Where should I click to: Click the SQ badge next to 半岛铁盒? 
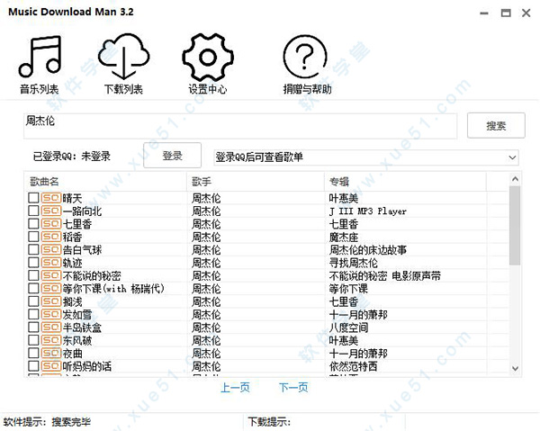[51, 327]
